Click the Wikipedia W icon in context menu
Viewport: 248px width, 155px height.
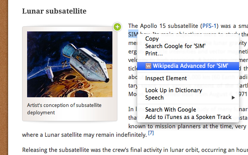coord(148,65)
